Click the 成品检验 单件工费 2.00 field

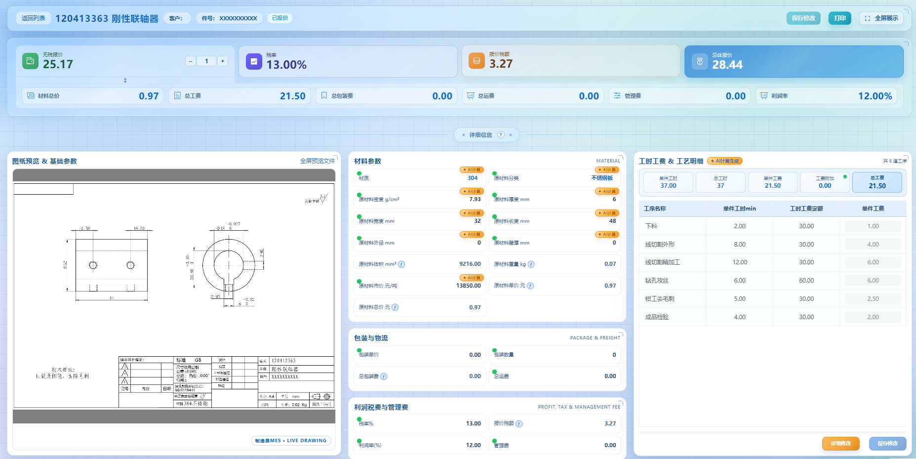pyautogui.click(x=873, y=317)
